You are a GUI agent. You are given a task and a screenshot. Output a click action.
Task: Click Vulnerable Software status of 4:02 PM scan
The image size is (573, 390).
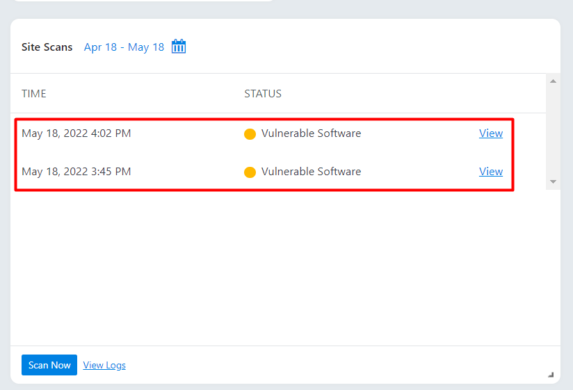click(311, 133)
